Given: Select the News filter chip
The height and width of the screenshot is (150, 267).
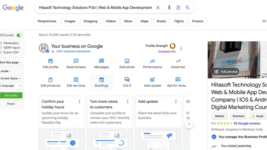Looking at the screenshot, I should [128, 21].
